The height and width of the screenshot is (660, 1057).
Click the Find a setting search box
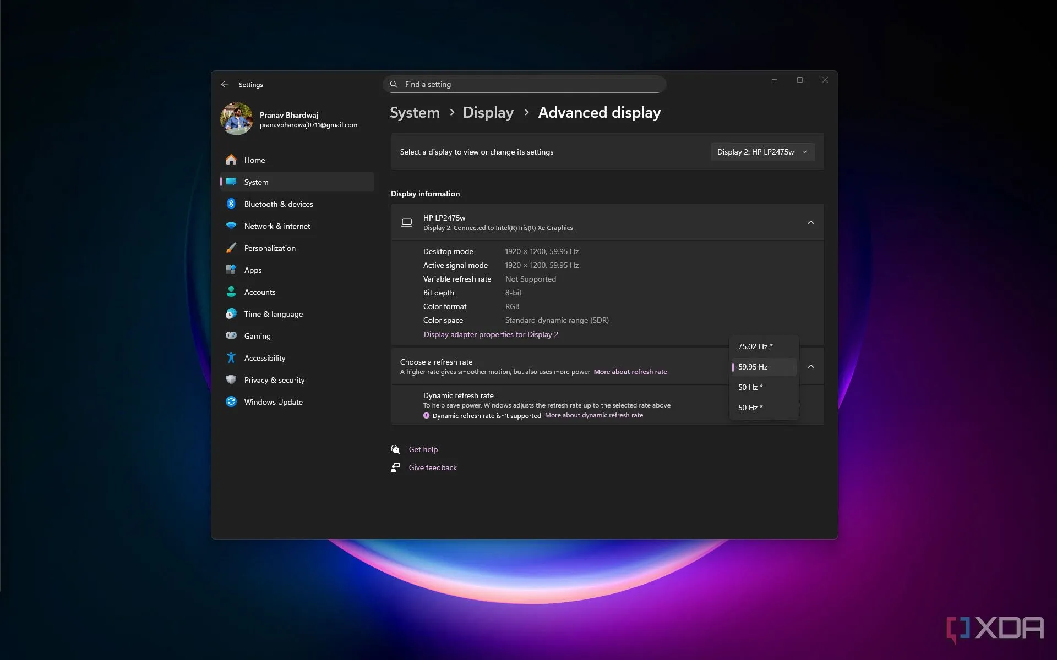coord(525,84)
